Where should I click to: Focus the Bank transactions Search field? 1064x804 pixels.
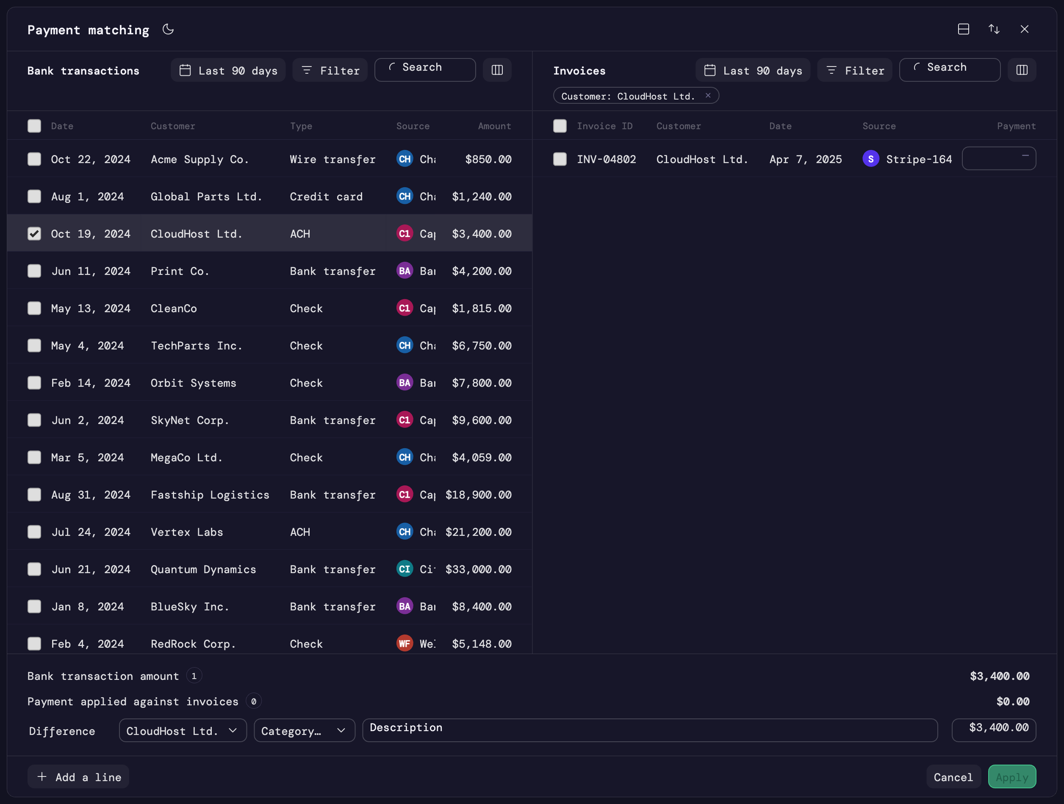(425, 70)
